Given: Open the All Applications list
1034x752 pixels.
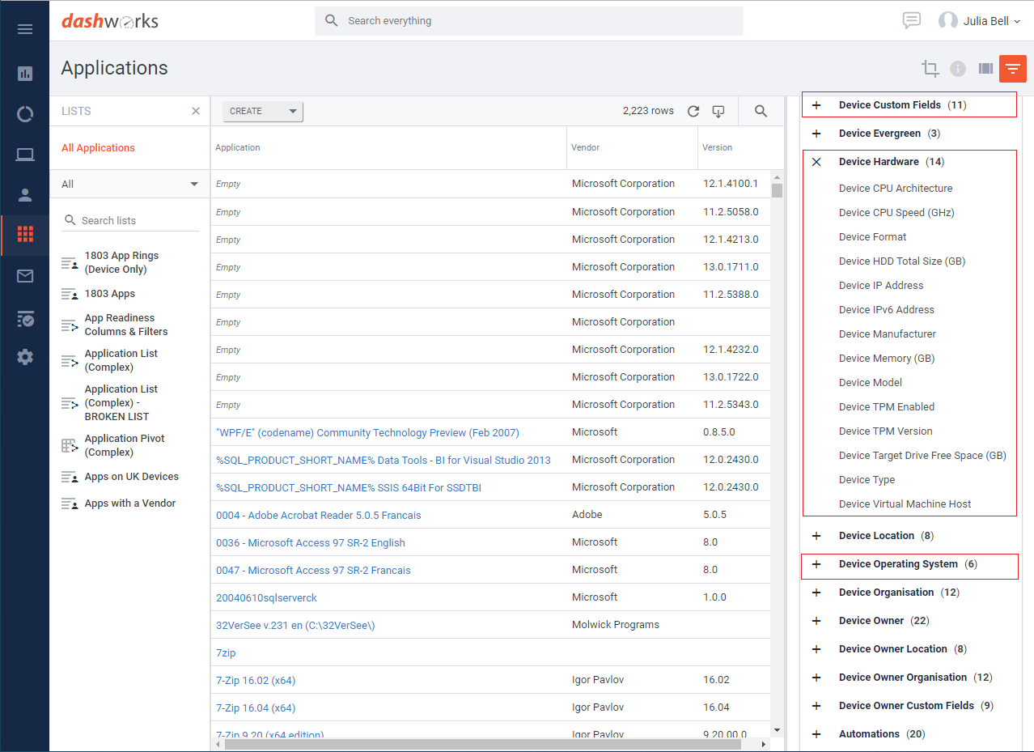Looking at the screenshot, I should click(98, 148).
